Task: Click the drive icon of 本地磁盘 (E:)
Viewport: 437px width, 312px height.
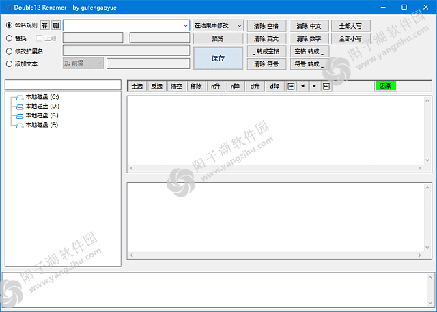Action: click(20, 116)
